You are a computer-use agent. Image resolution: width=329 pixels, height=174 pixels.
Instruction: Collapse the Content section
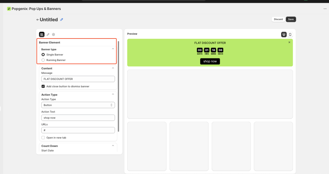(113, 68)
